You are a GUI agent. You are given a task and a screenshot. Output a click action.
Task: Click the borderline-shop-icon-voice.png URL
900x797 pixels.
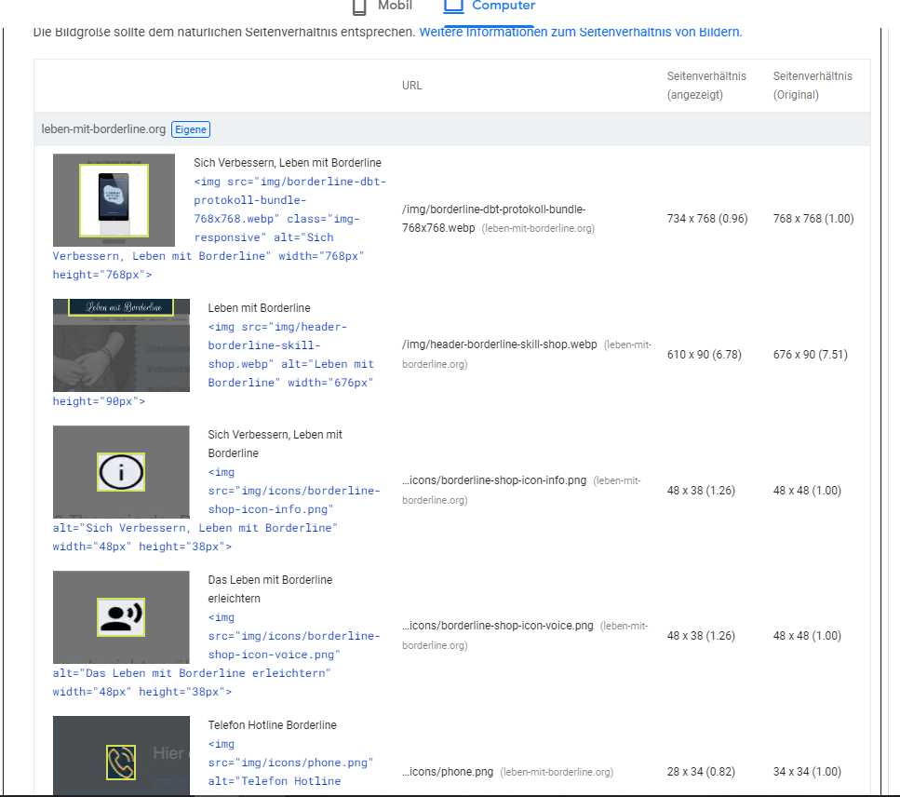click(x=498, y=626)
